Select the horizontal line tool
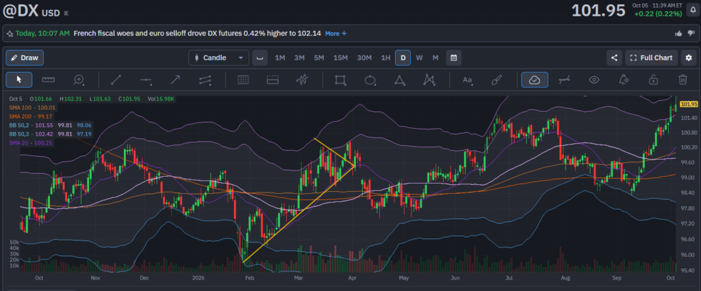701x291 pixels. pyautogui.click(x=146, y=80)
